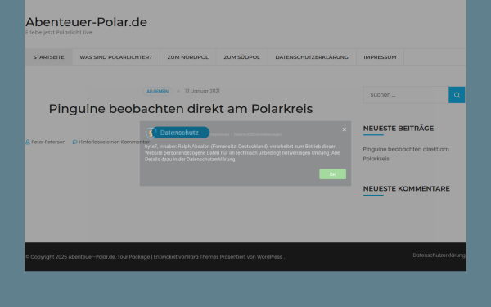The width and height of the screenshot is (491, 307).
Task: Open sidebar recent post Pinguine beobachten
Action: point(406,154)
